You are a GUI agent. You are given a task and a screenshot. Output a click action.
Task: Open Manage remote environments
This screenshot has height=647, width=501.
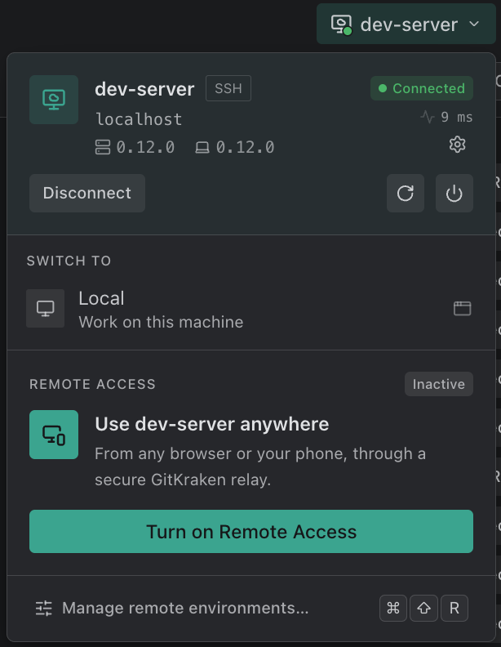click(x=251, y=609)
